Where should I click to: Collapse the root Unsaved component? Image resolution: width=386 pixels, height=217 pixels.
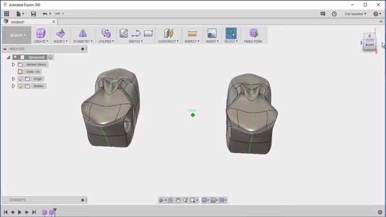pyautogui.click(x=8, y=57)
